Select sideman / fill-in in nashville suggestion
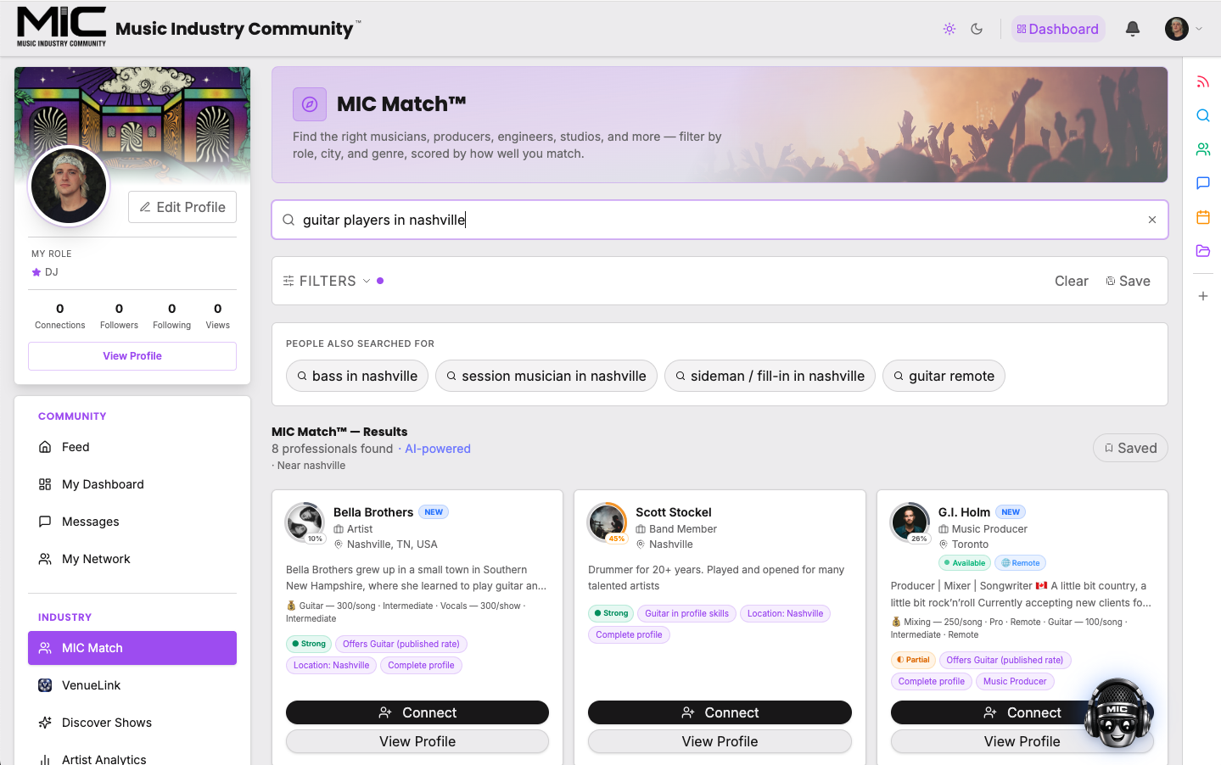 pos(770,376)
